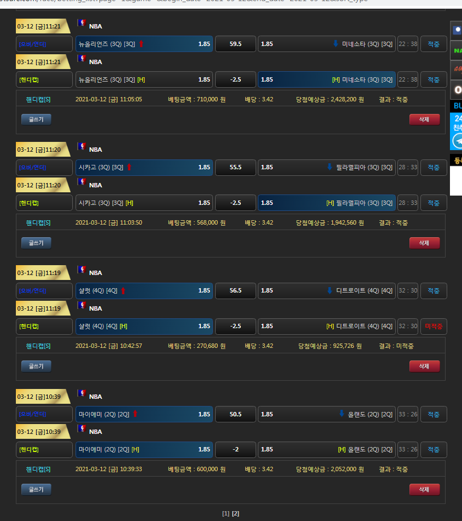The height and width of the screenshot is (521, 462).
Task: Click NBA flag icon above 마이애미 over/under row
Action: point(82,393)
